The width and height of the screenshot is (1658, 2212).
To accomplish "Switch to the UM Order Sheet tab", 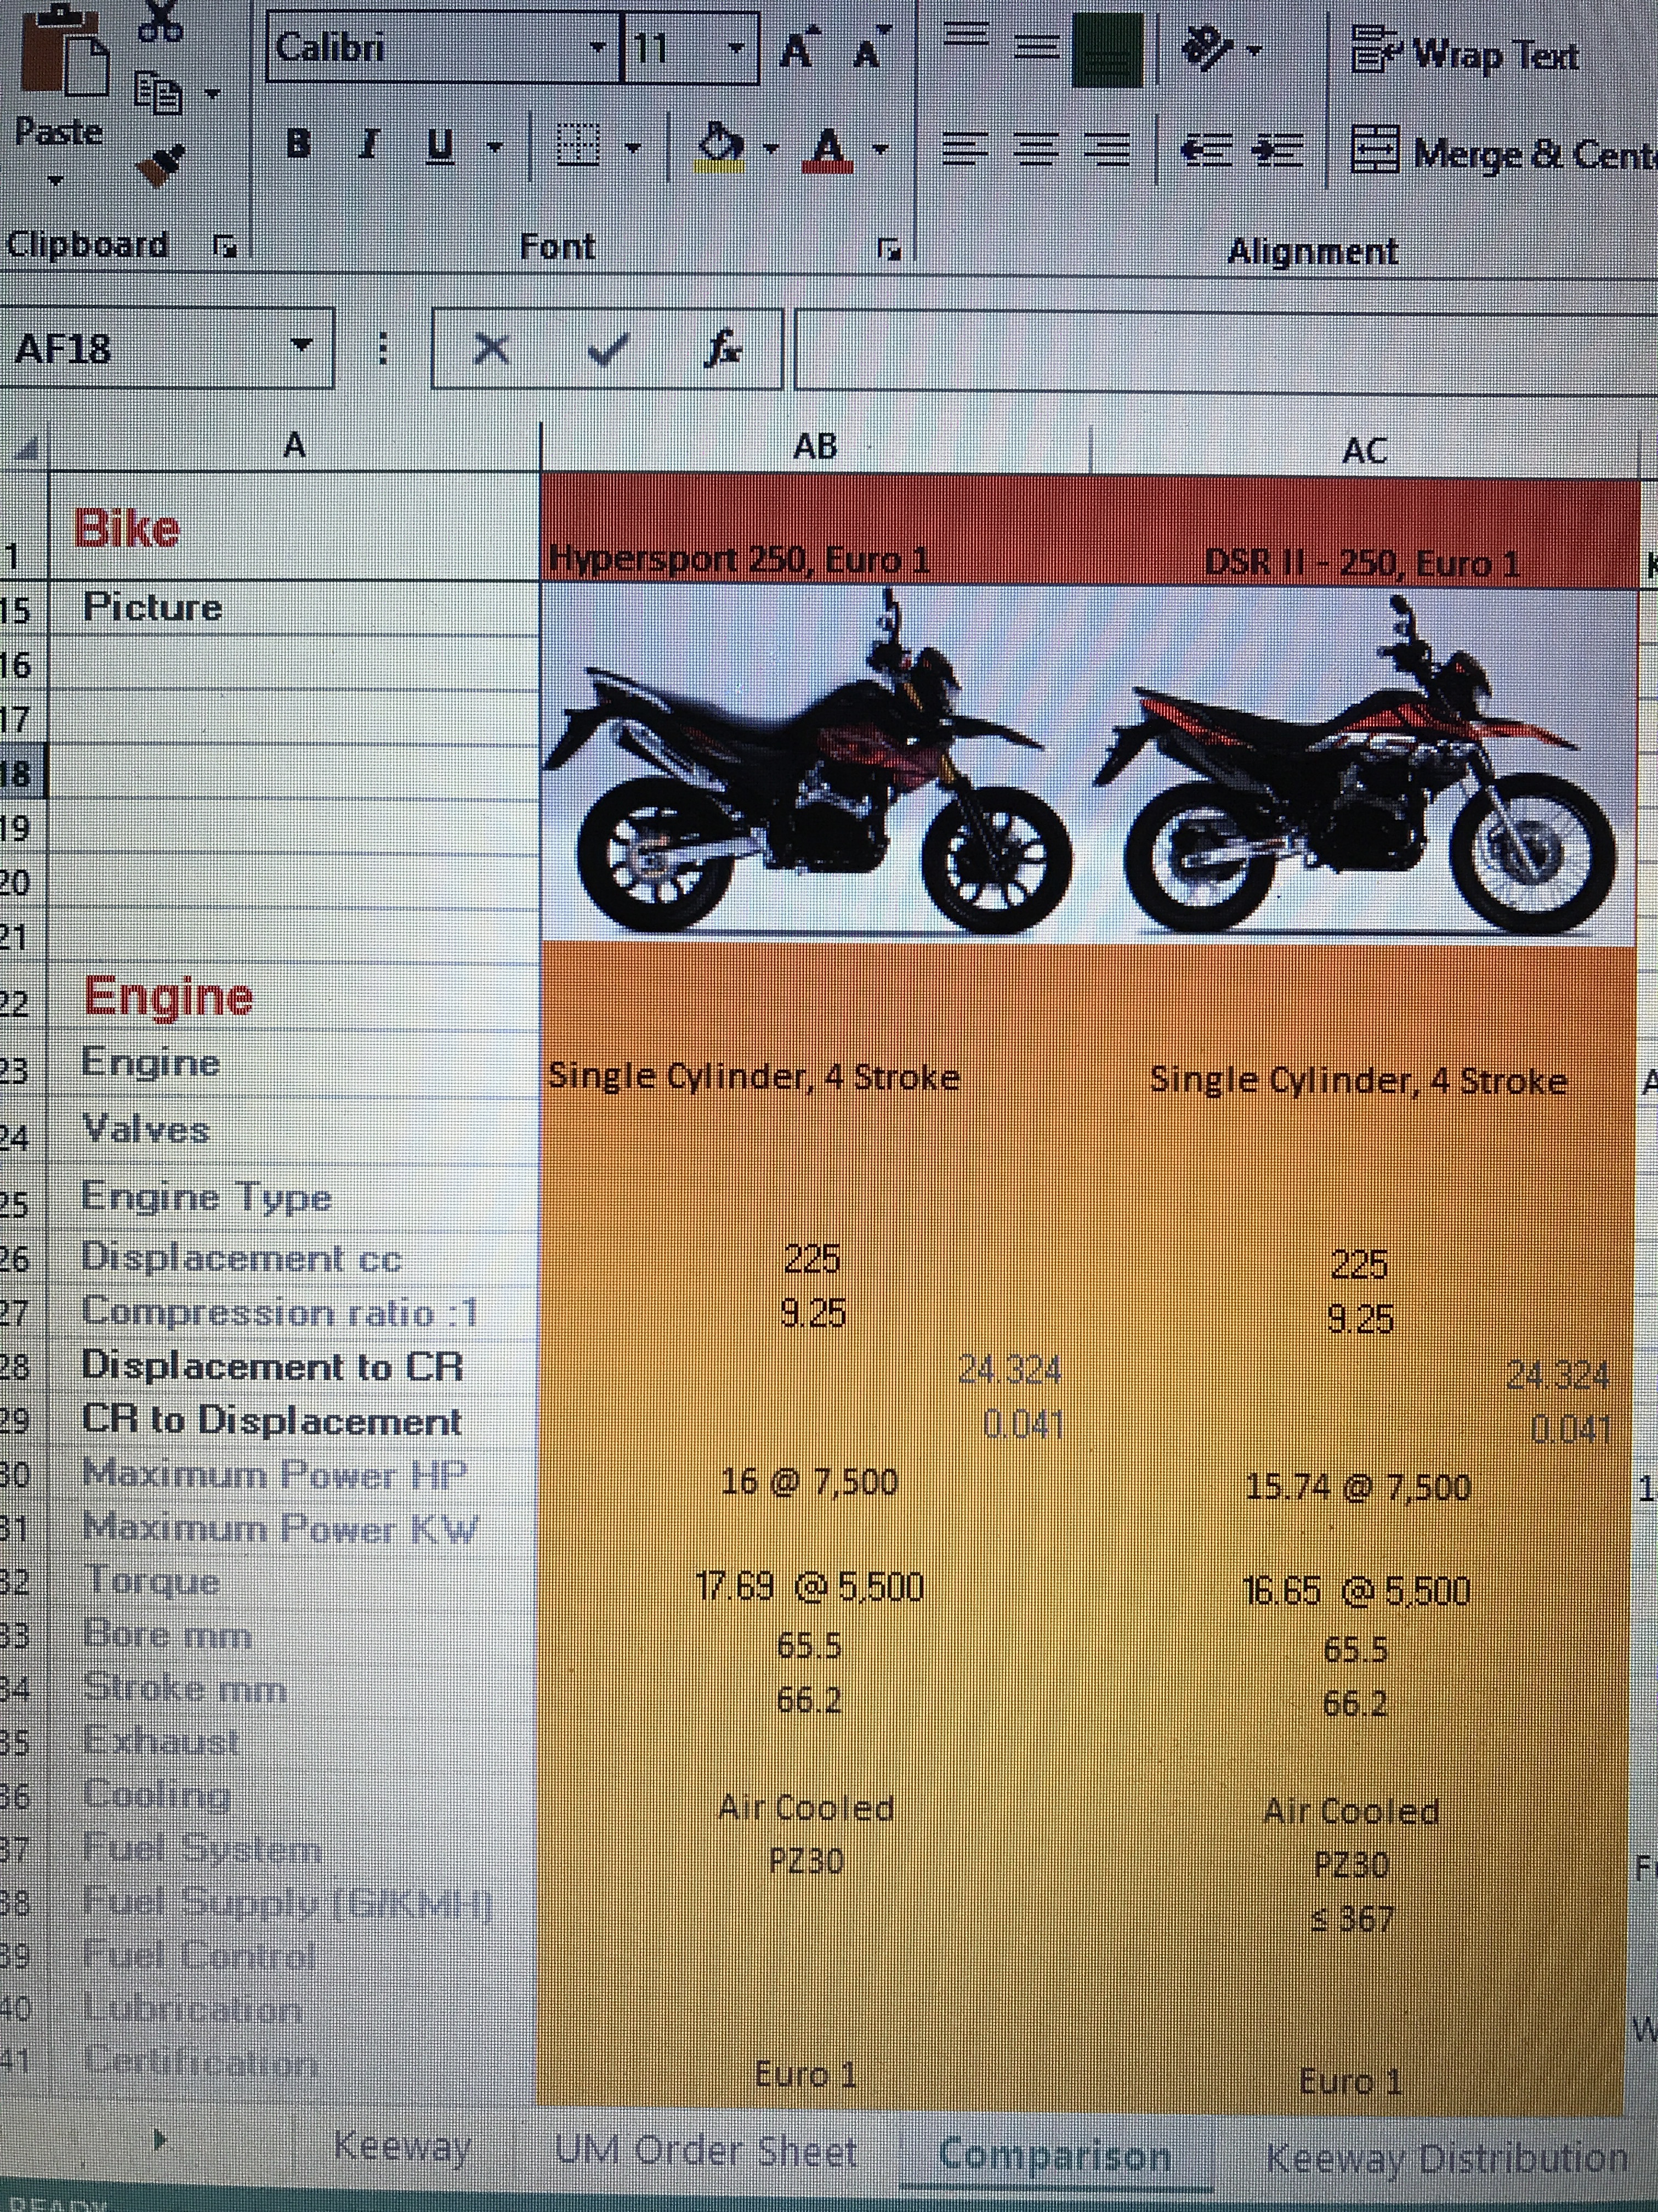I will (707, 2151).
